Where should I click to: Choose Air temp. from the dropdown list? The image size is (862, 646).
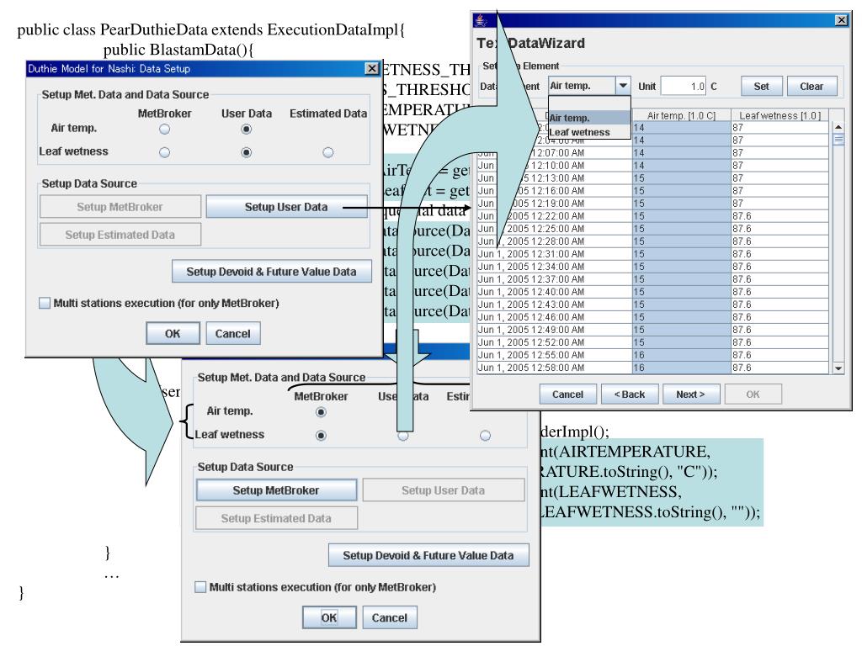tap(589, 118)
